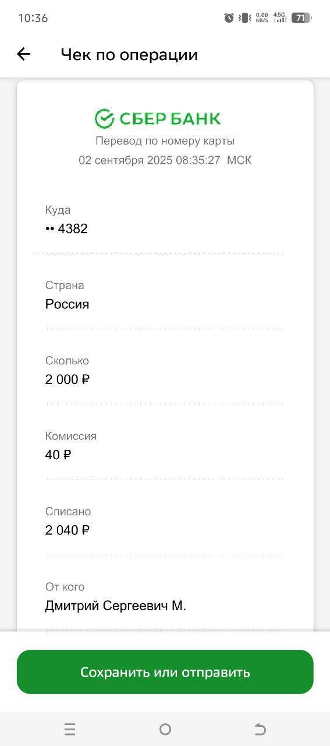
Task: Select the card number ending 4382
Action: 66,228
